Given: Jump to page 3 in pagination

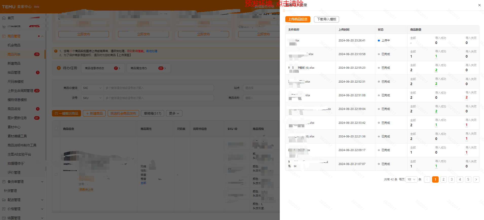Looking at the screenshot, I should pos(452,179).
